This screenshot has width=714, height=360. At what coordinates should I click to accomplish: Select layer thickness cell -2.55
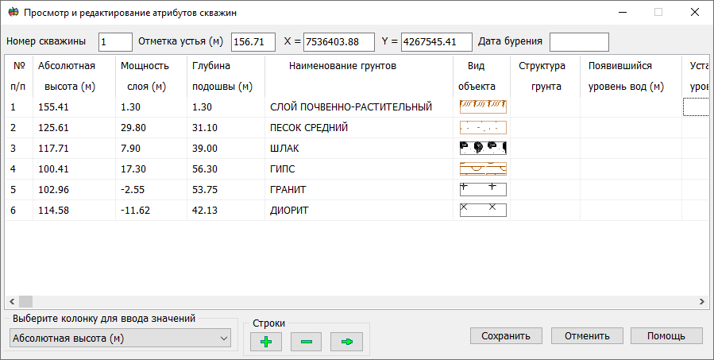pyautogui.click(x=151, y=190)
